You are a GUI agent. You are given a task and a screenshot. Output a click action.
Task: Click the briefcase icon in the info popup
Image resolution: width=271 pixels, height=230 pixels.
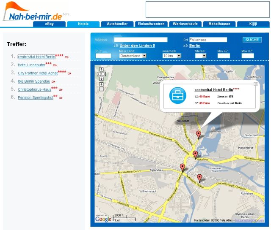(178, 95)
